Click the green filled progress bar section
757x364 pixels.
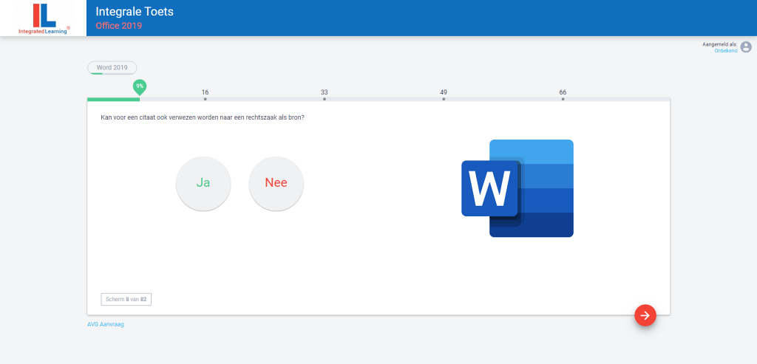click(112, 99)
